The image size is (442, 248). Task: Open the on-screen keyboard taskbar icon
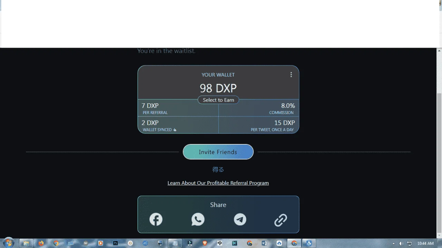[x=71, y=243]
